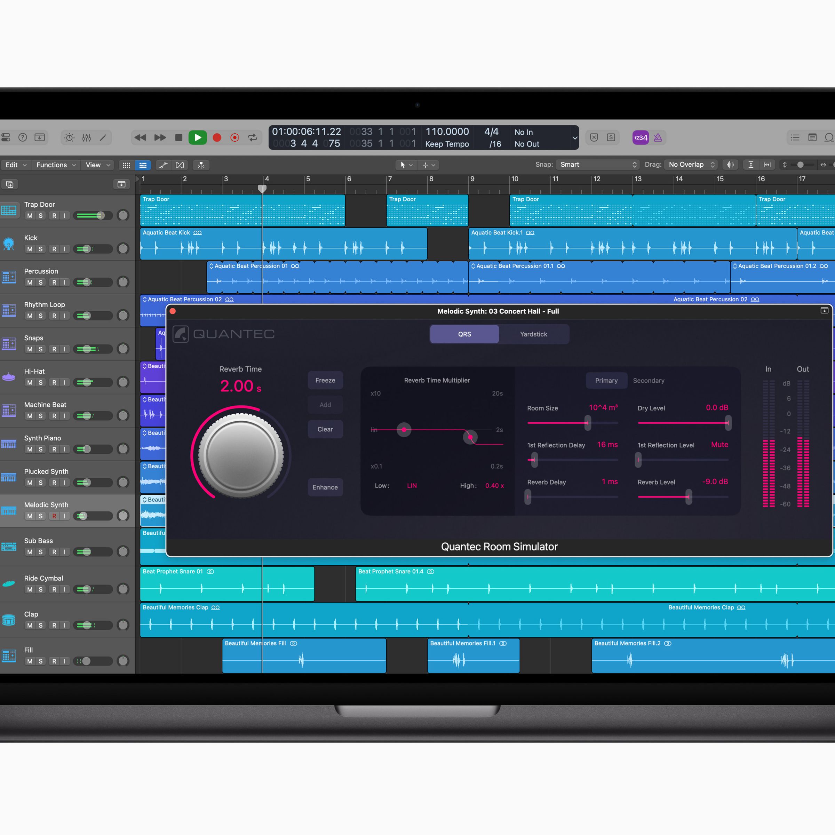Image resolution: width=835 pixels, height=835 pixels.
Task: Switch to the Secondary tab
Action: click(x=649, y=381)
